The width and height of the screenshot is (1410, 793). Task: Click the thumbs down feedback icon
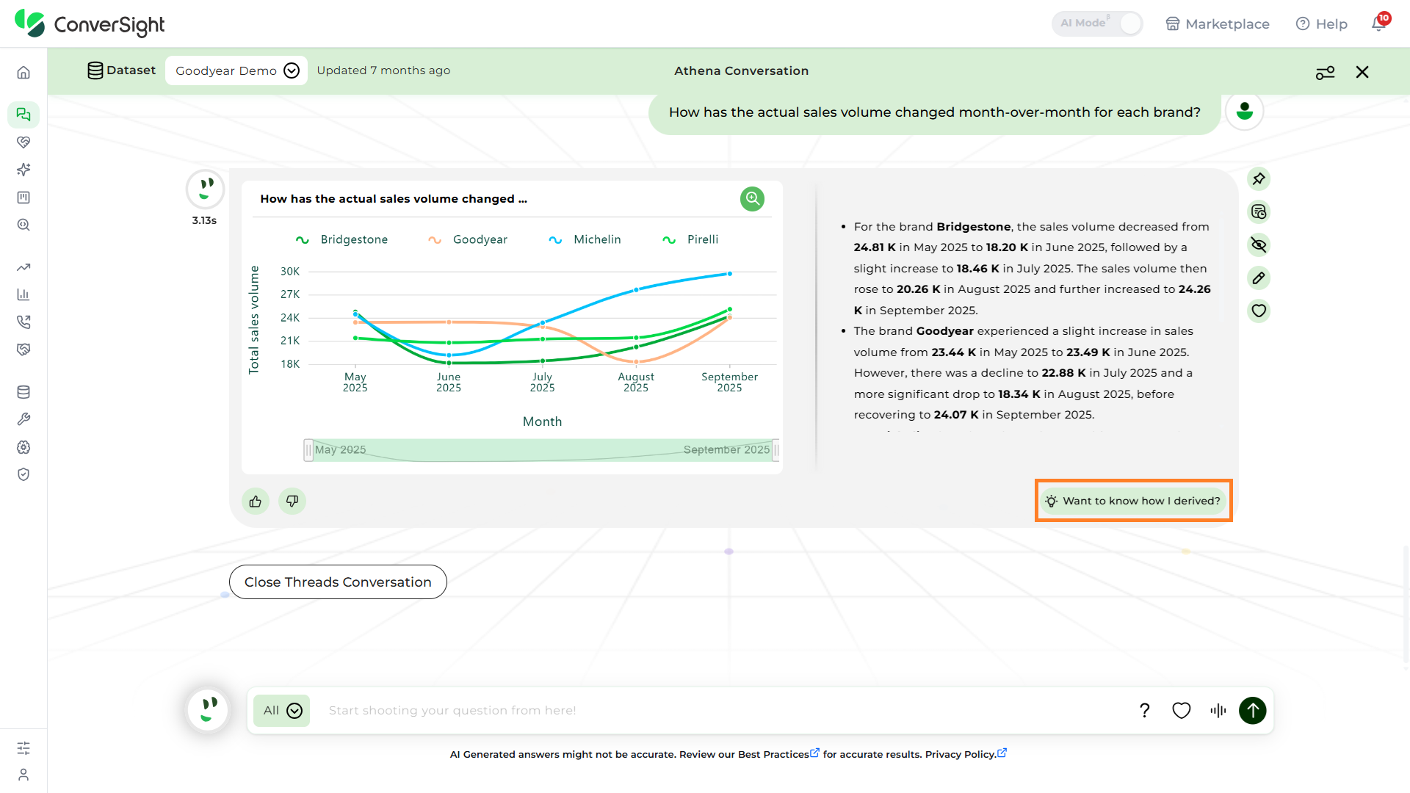point(292,501)
